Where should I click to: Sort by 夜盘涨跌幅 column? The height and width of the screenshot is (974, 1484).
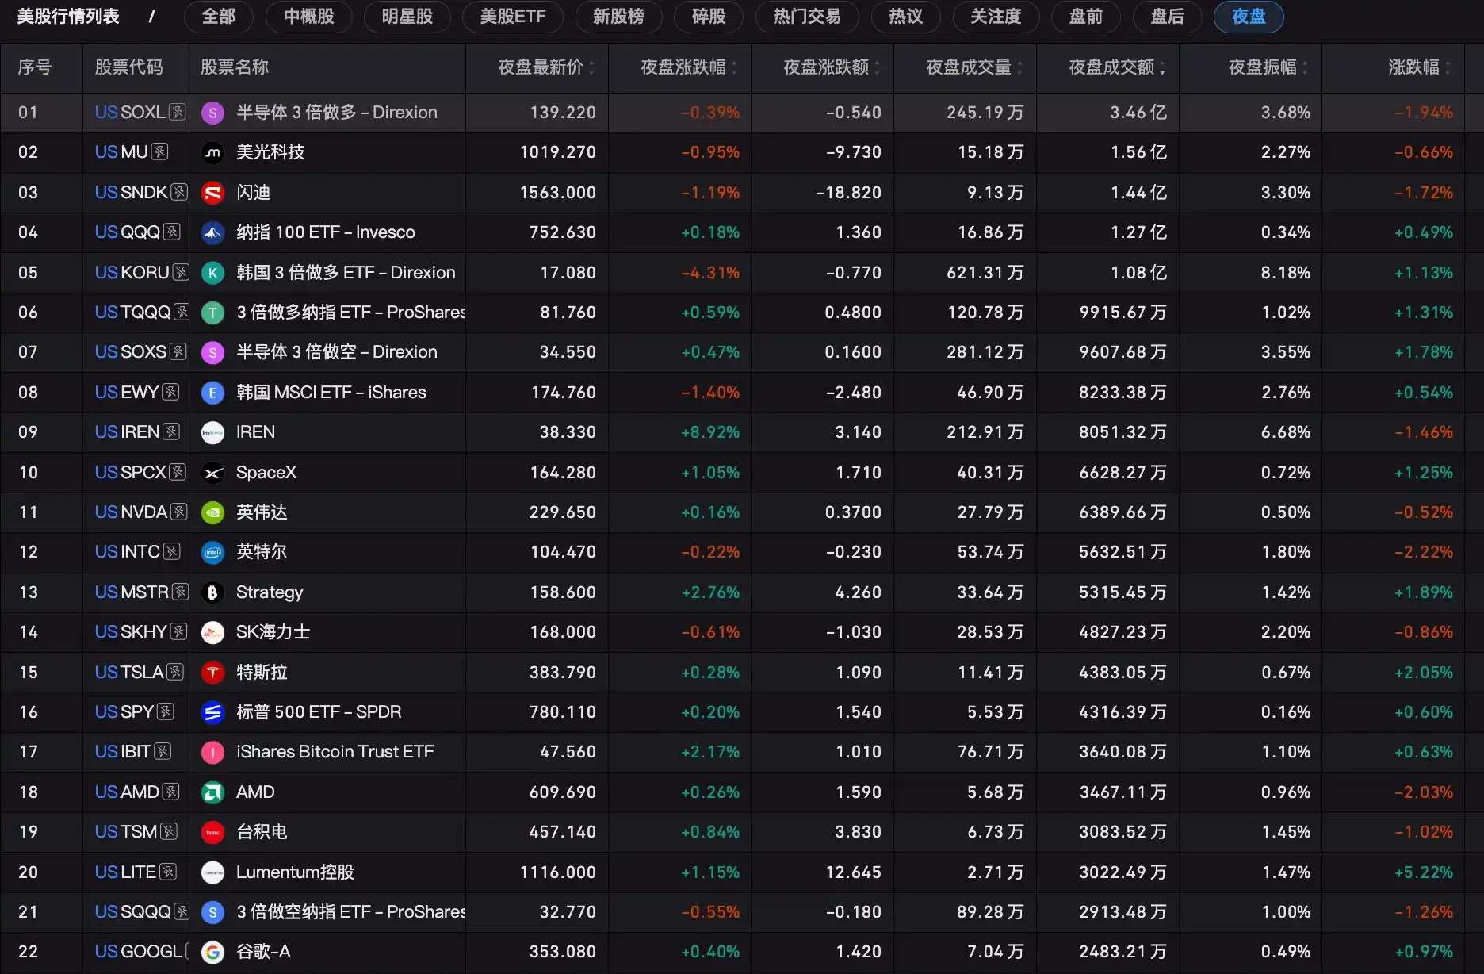coord(688,67)
